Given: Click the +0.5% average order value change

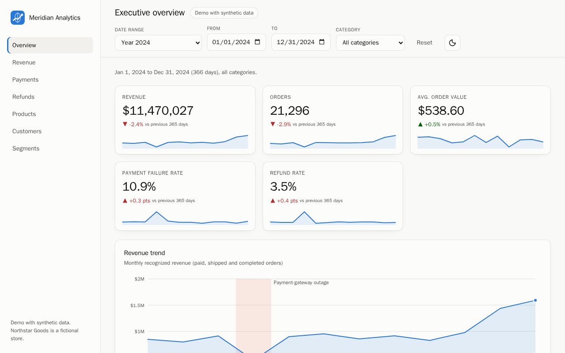Looking at the screenshot, I should point(429,124).
